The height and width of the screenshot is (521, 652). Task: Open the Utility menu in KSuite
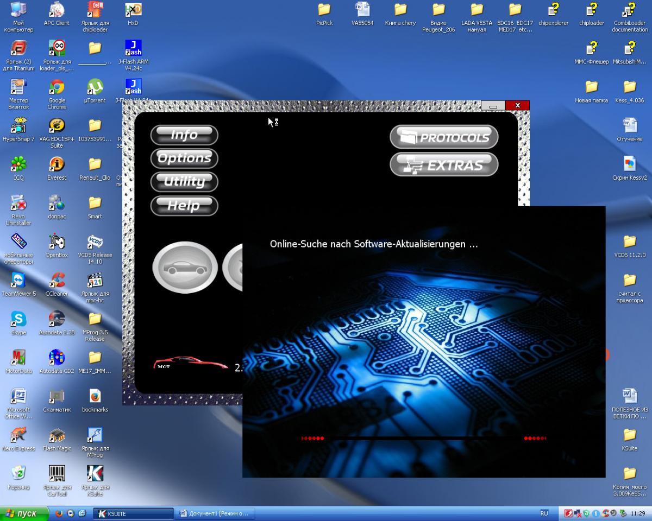[x=184, y=182]
